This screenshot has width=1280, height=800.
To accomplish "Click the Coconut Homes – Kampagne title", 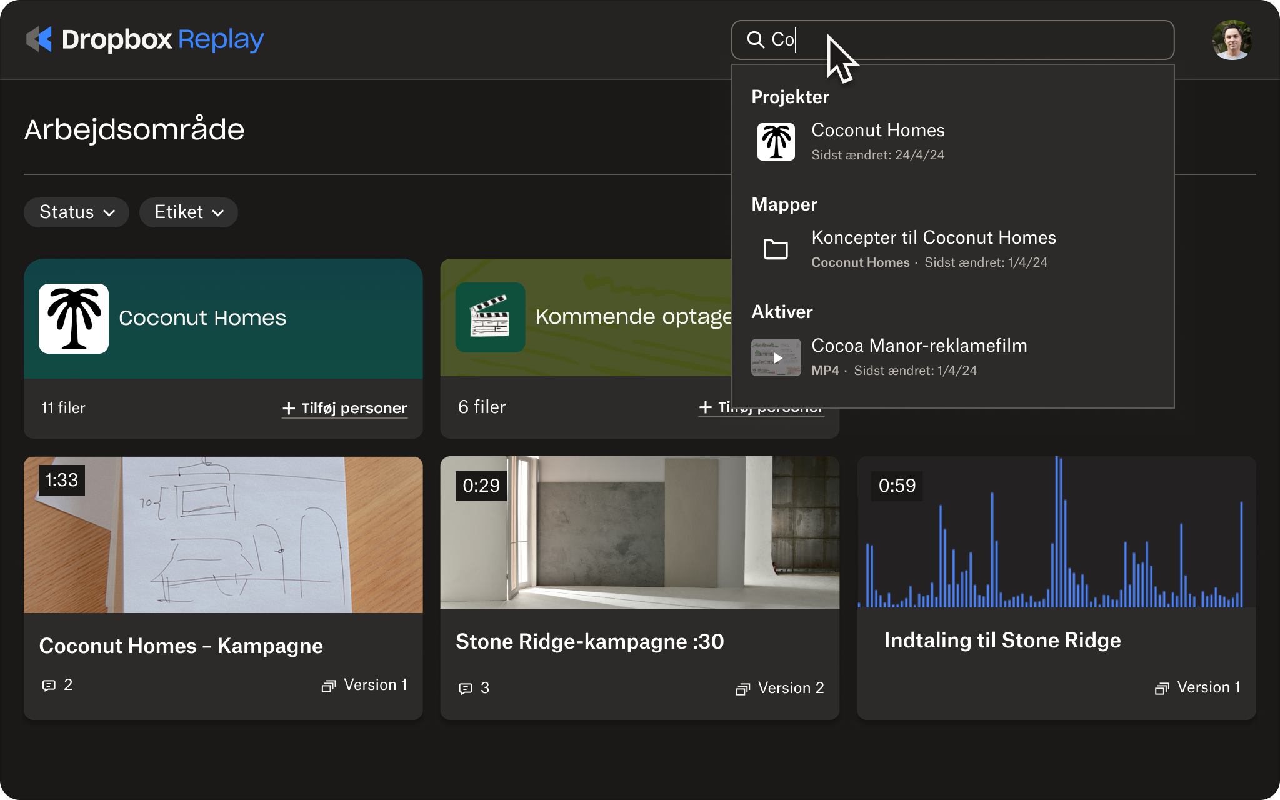I will (x=181, y=646).
